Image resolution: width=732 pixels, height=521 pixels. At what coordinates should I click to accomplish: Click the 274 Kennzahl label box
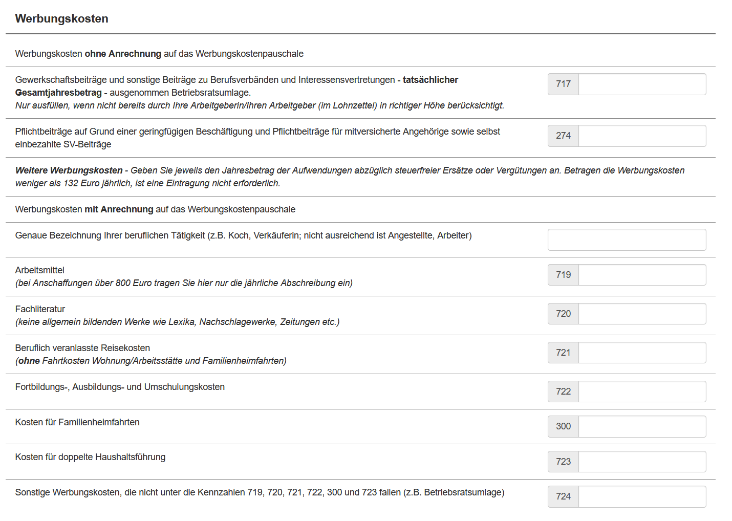(x=563, y=136)
